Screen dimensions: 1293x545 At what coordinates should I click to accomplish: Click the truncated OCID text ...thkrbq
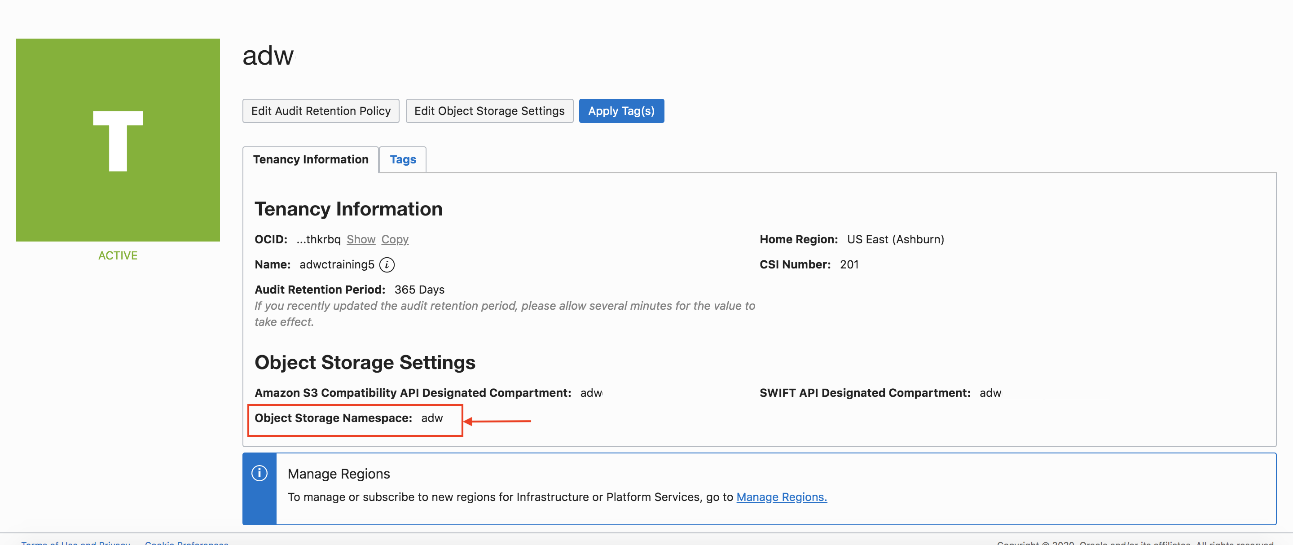coord(318,239)
